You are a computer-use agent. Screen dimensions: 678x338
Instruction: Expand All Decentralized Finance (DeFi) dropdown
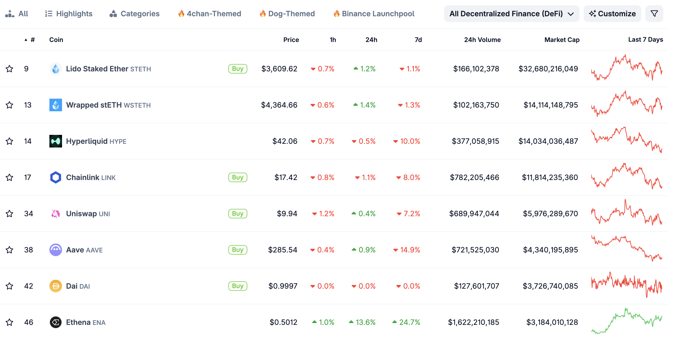pyautogui.click(x=511, y=14)
